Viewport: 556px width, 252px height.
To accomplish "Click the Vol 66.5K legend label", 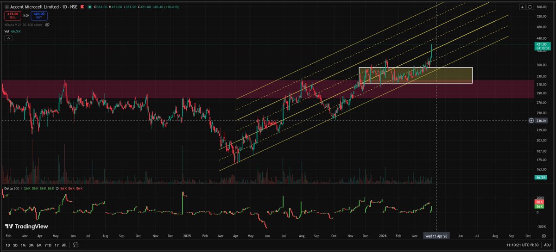I will pyautogui.click(x=13, y=31).
